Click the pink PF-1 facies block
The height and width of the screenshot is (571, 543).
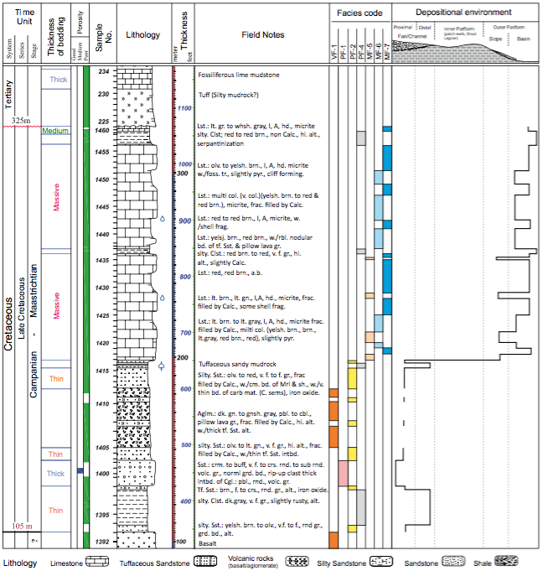tap(343, 472)
